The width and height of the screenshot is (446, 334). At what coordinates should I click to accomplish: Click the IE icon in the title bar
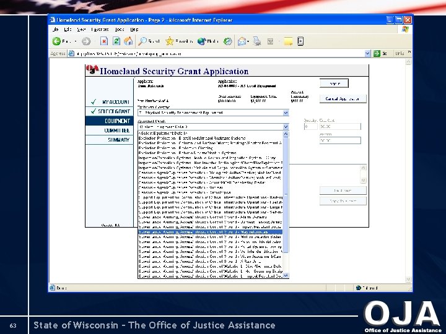(52, 20)
